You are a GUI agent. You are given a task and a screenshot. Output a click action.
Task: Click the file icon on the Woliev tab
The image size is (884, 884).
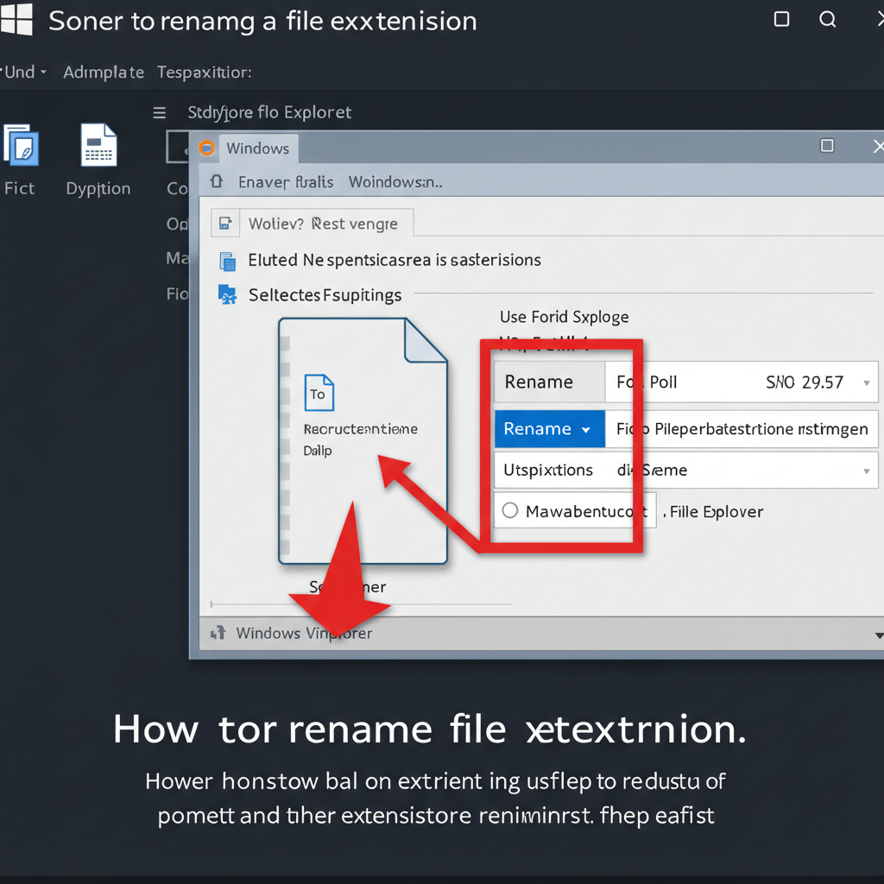click(225, 222)
